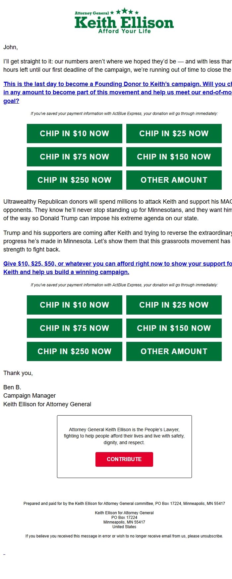This screenshot has height=579, width=232.
Task: Chip in $250 in the upper button set
Action: click(74, 180)
